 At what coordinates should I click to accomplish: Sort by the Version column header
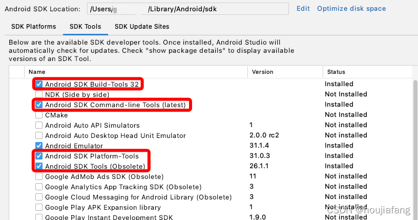coord(263,72)
